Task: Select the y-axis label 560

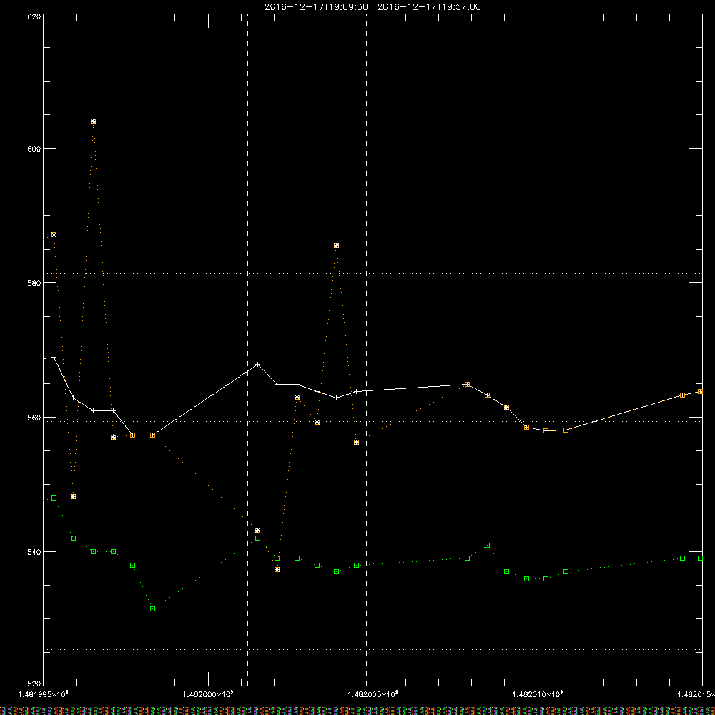Action: coord(35,418)
